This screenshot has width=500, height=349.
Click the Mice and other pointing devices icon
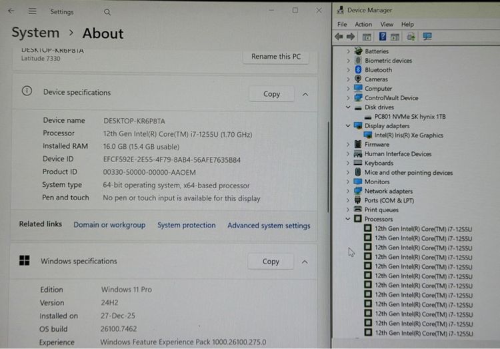(x=358, y=172)
